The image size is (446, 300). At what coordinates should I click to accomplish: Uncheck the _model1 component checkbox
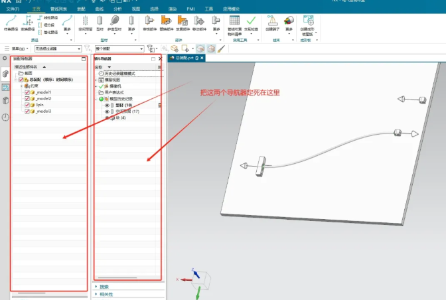tap(27, 92)
